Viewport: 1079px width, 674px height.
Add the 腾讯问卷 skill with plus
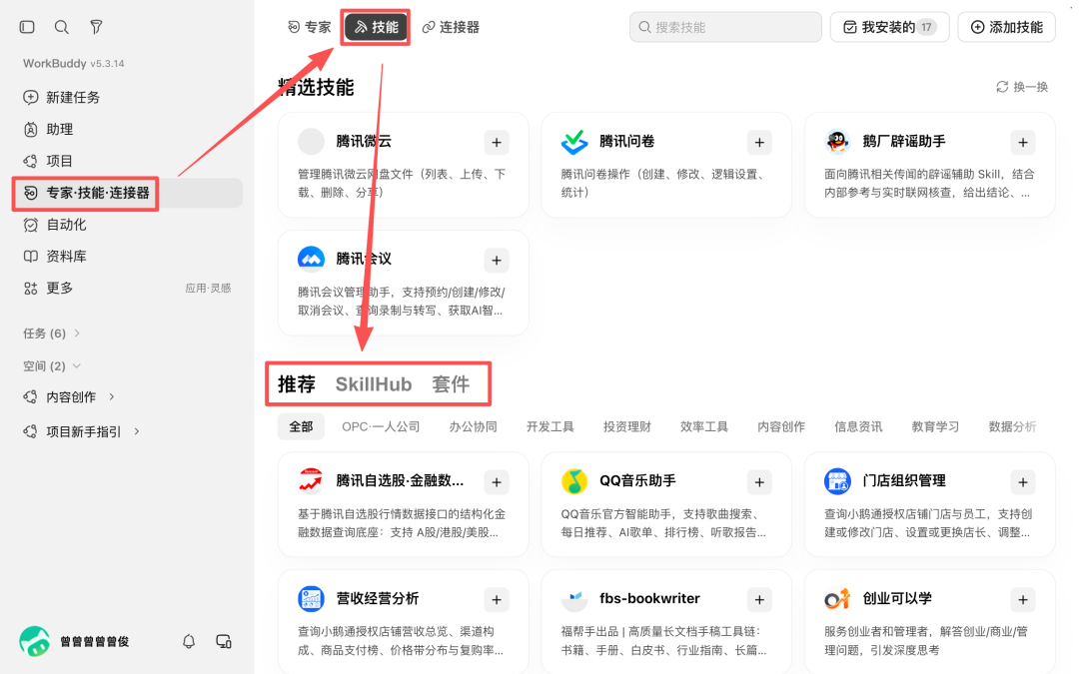(x=759, y=143)
